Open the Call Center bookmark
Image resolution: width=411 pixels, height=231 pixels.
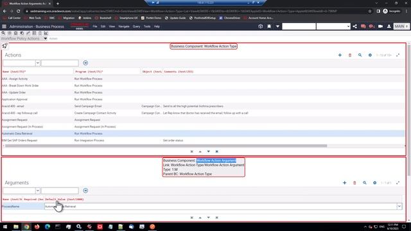click(12, 18)
